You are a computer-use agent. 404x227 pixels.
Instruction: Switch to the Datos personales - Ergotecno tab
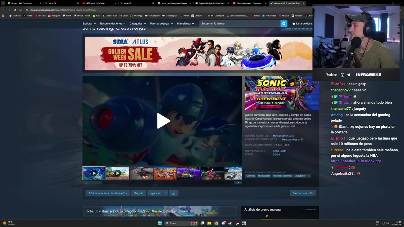[x=249, y=3]
